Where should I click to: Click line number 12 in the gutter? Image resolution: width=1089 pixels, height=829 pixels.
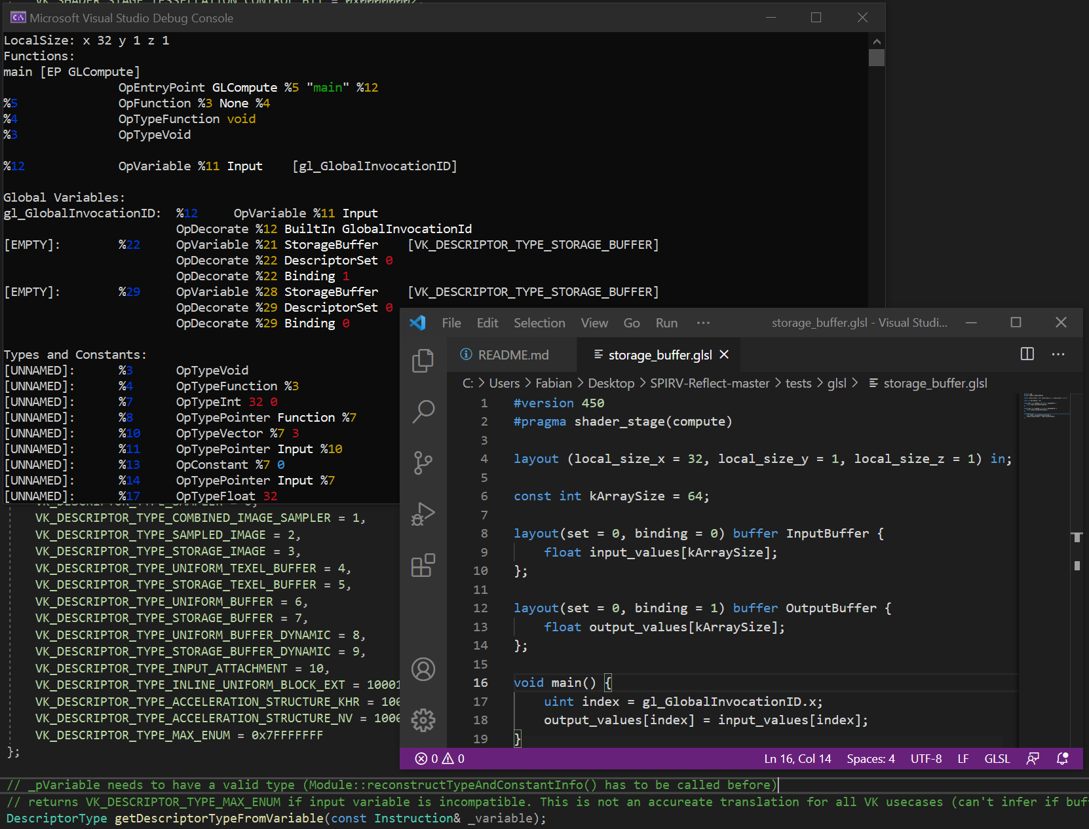[x=480, y=608]
